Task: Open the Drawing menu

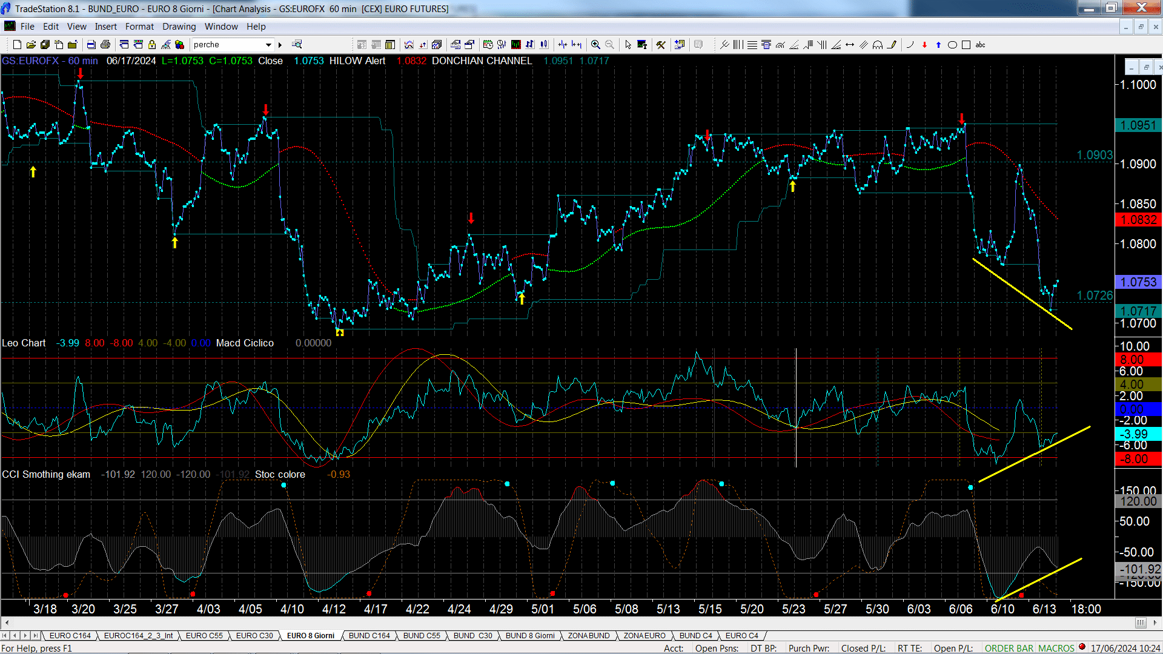Action: [x=179, y=27]
